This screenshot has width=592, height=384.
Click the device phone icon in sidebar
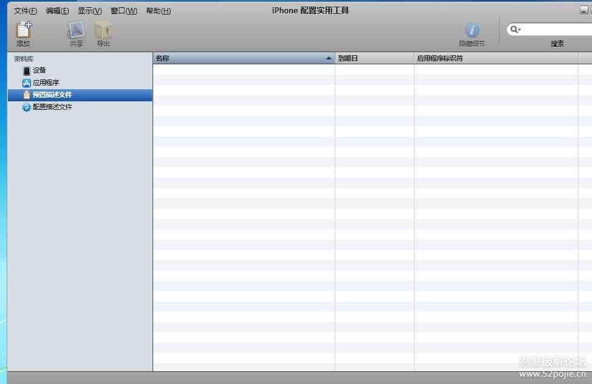(x=26, y=71)
